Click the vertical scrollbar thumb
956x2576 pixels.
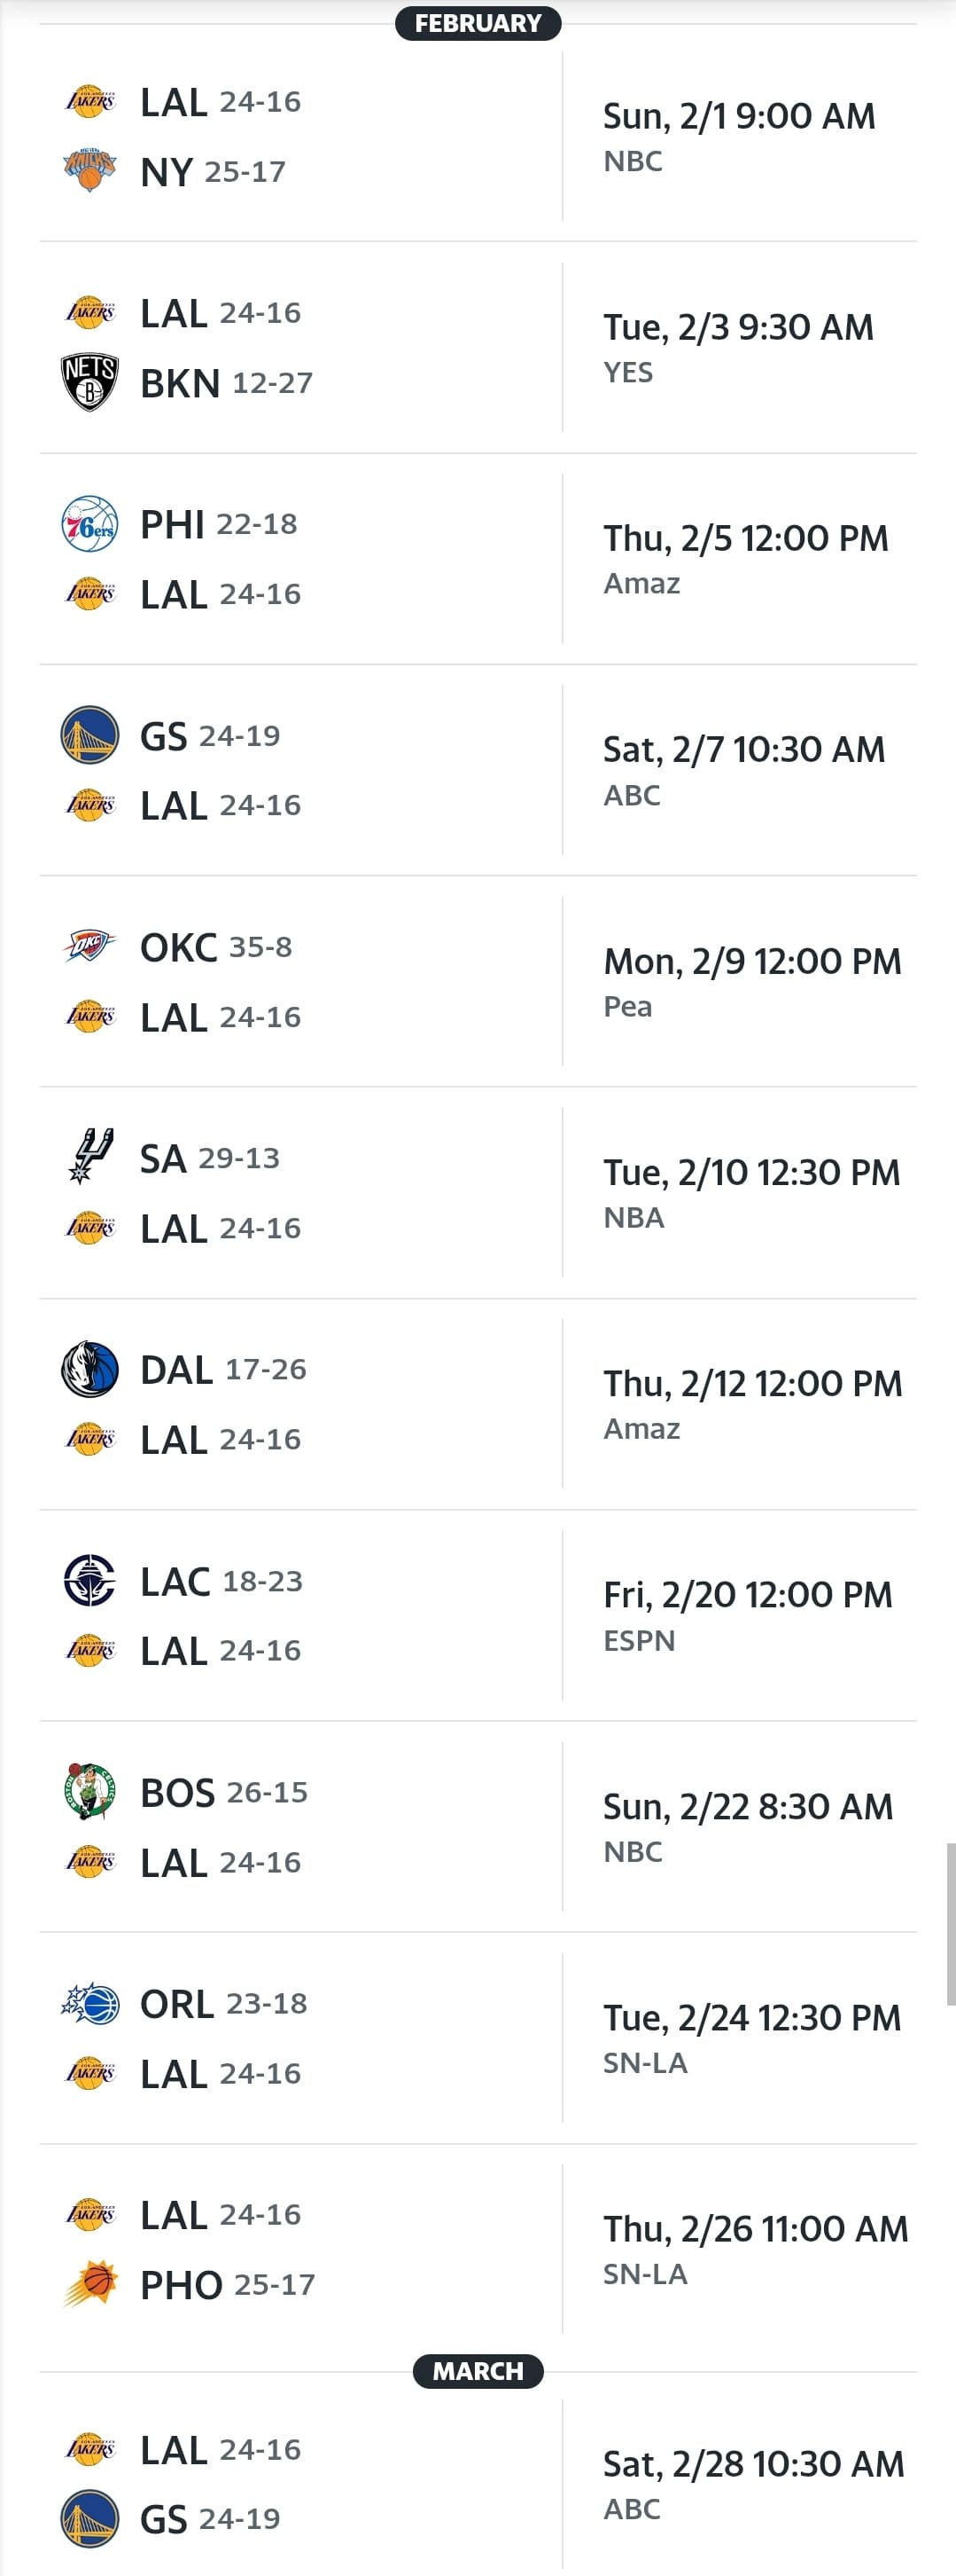[950, 1923]
